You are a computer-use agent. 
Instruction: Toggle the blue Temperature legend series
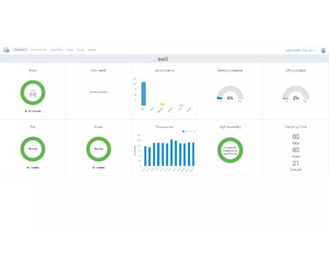click(x=184, y=132)
